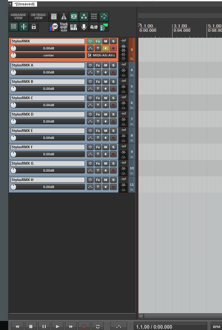Click input type icon beside MIDI input
Screen dimensions: 222x330
click(90, 55)
